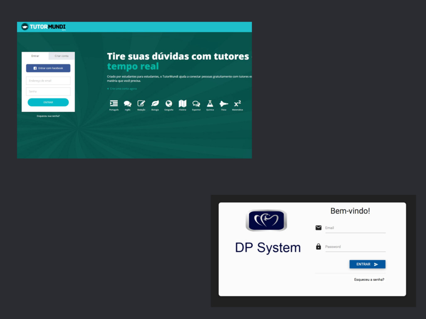Screen dimensions: 426x319
Task: Select the Química flask icon
Action: (x=210, y=103)
